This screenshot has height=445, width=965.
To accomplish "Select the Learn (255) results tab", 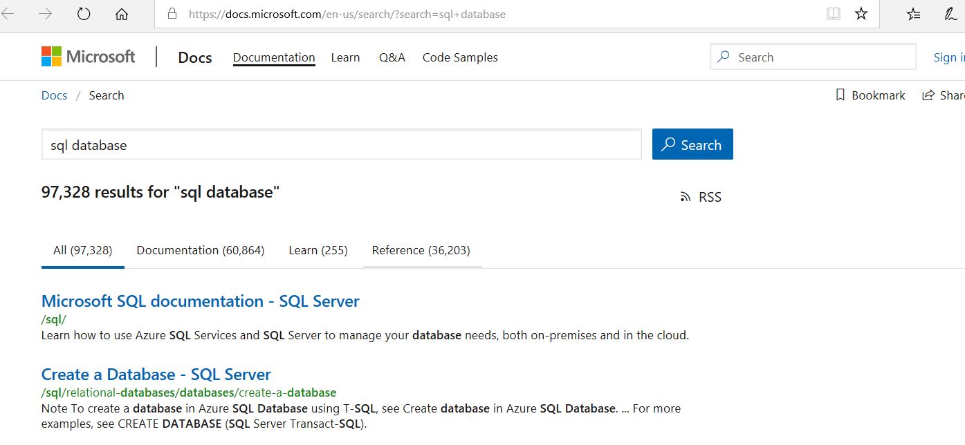I will (318, 250).
